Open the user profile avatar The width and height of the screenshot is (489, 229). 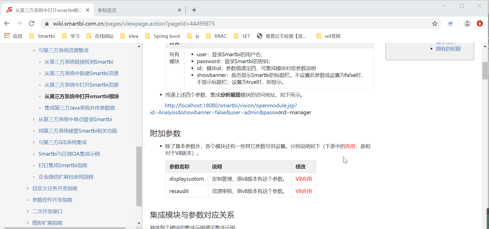click(x=467, y=24)
